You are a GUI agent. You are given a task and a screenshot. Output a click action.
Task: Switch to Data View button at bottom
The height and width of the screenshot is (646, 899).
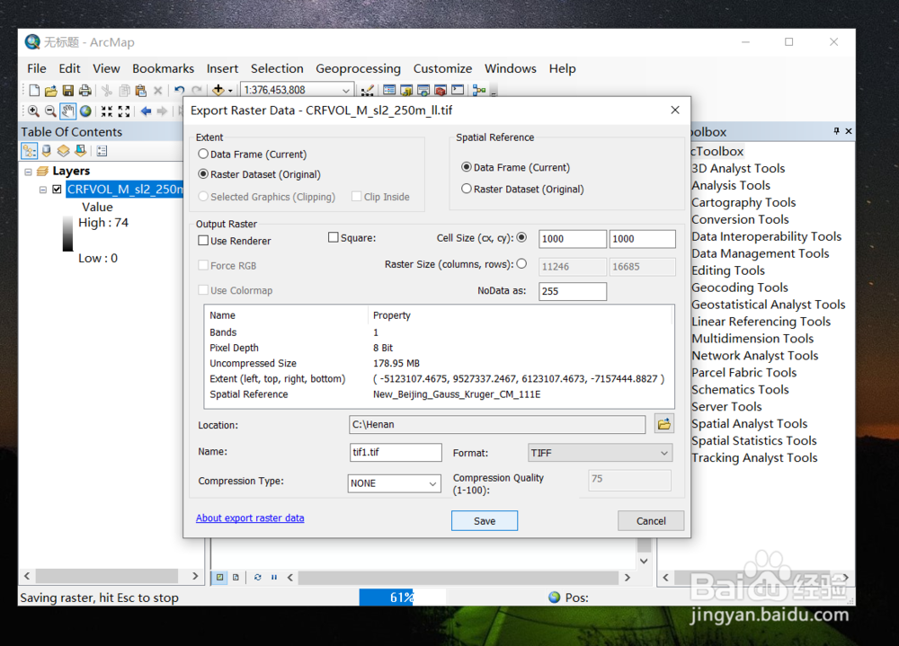pos(219,577)
